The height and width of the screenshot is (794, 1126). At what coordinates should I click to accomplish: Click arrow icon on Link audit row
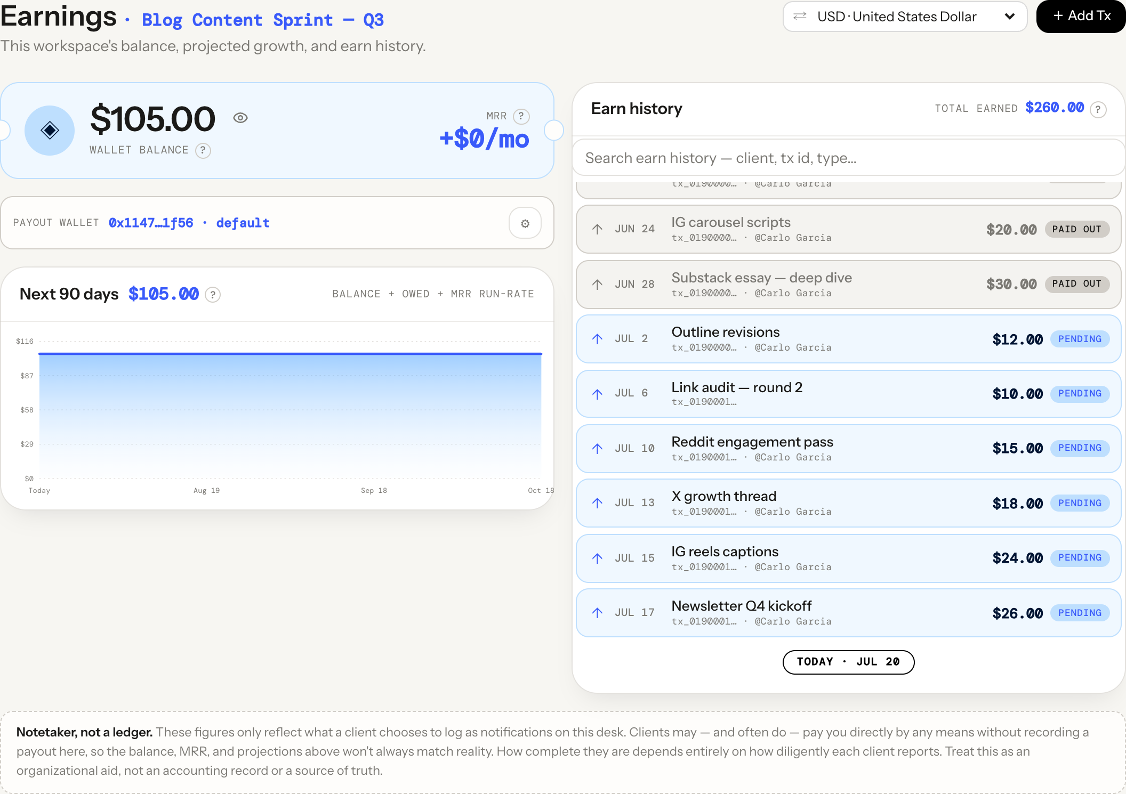597,394
